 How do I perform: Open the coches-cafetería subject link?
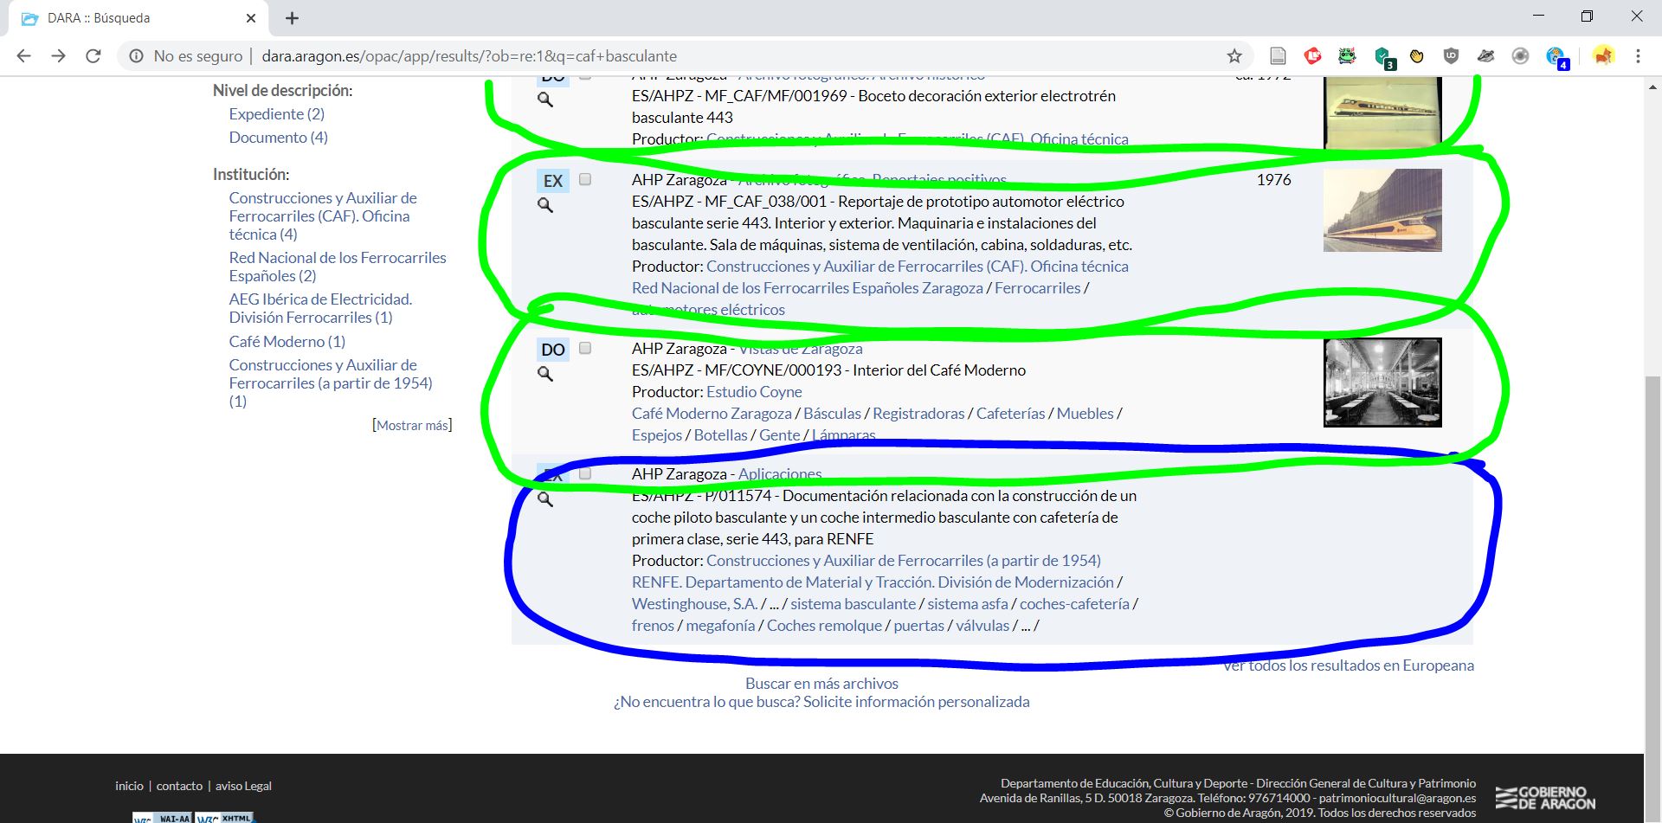click(x=1074, y=604)
